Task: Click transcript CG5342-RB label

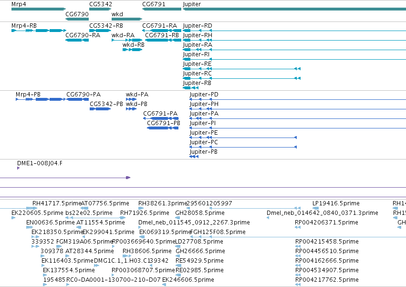Action: coord(106,26)
